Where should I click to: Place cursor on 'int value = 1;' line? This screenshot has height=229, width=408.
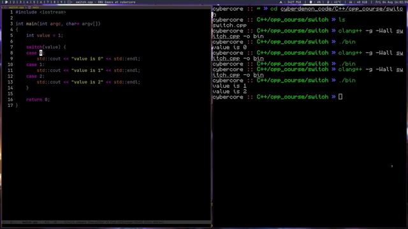[45, 36]
